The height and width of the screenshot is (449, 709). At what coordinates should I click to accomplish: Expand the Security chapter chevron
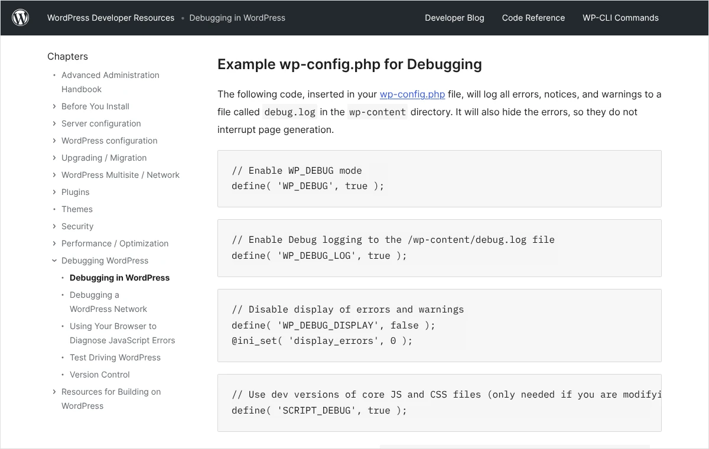54,226
